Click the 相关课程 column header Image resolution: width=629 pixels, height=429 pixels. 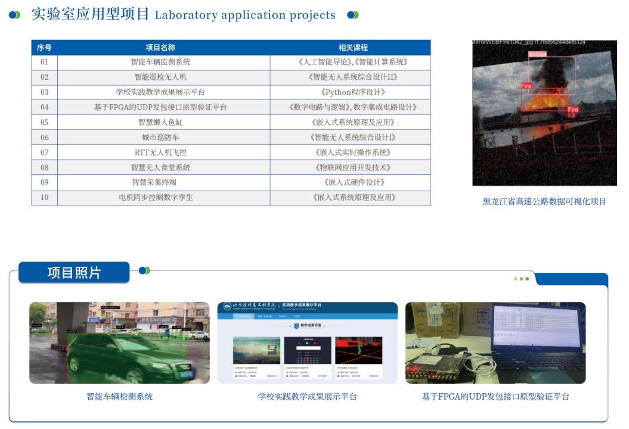353,48
